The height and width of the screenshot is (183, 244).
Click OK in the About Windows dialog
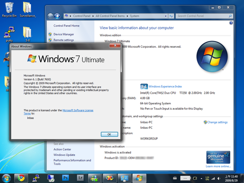tap(109, 134)
